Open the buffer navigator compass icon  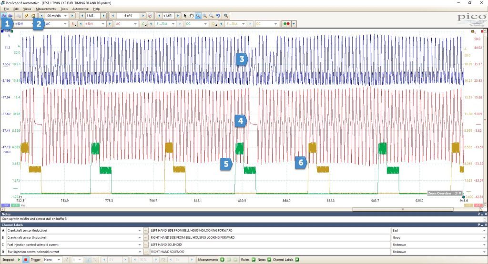click(150, 16)
